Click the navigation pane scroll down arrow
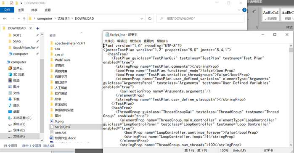The height and width of the screenshot is (153, 294). coord(42,140)
